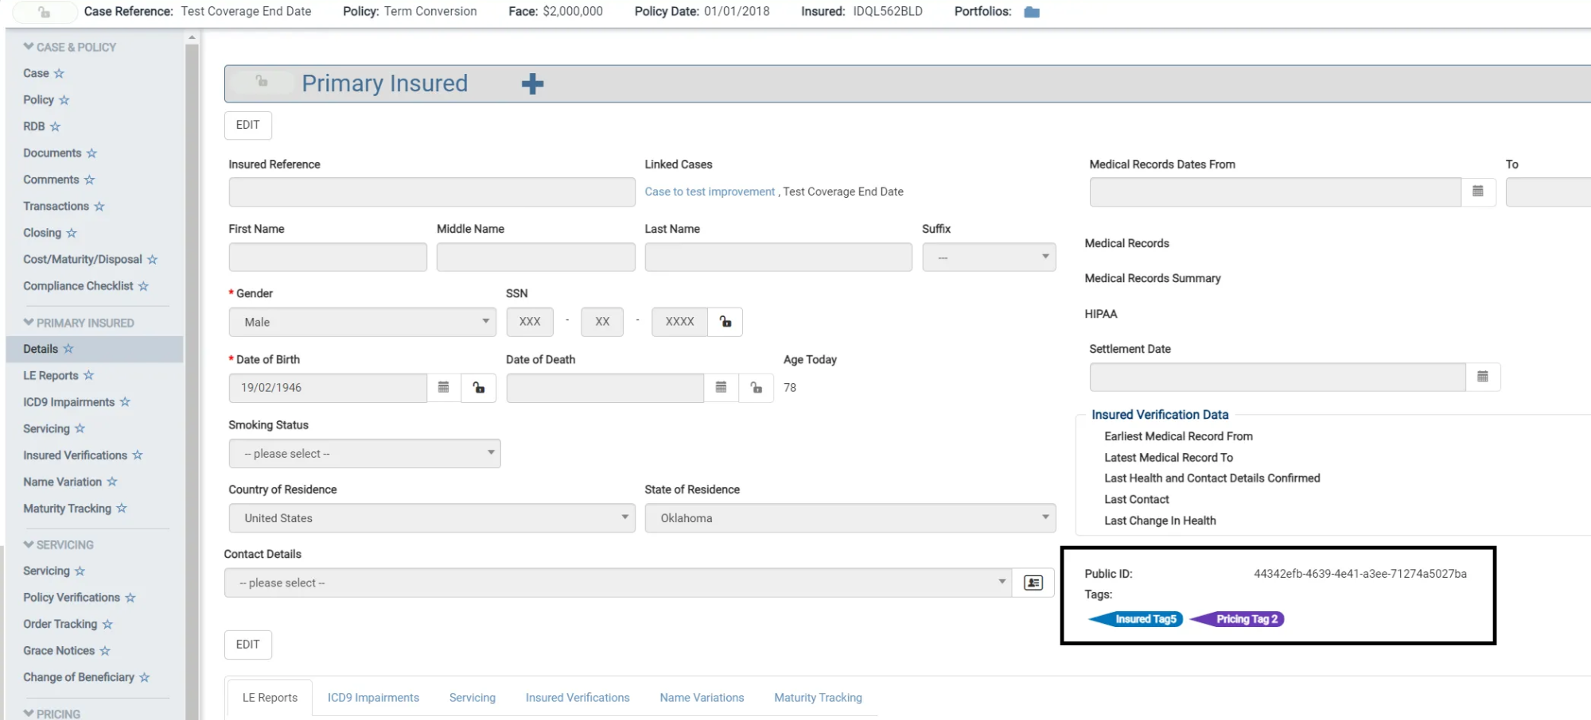Open the Date of Death calendar picker
Viewport: 1591px width, 720px height.
coord(721,388)
